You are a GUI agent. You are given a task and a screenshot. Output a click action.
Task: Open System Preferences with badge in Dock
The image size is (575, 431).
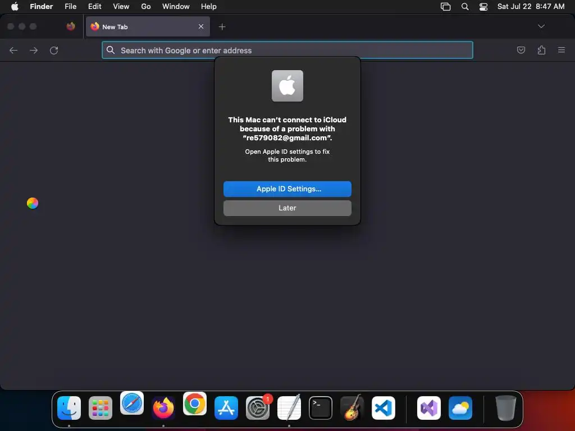[x=258, y=408]
